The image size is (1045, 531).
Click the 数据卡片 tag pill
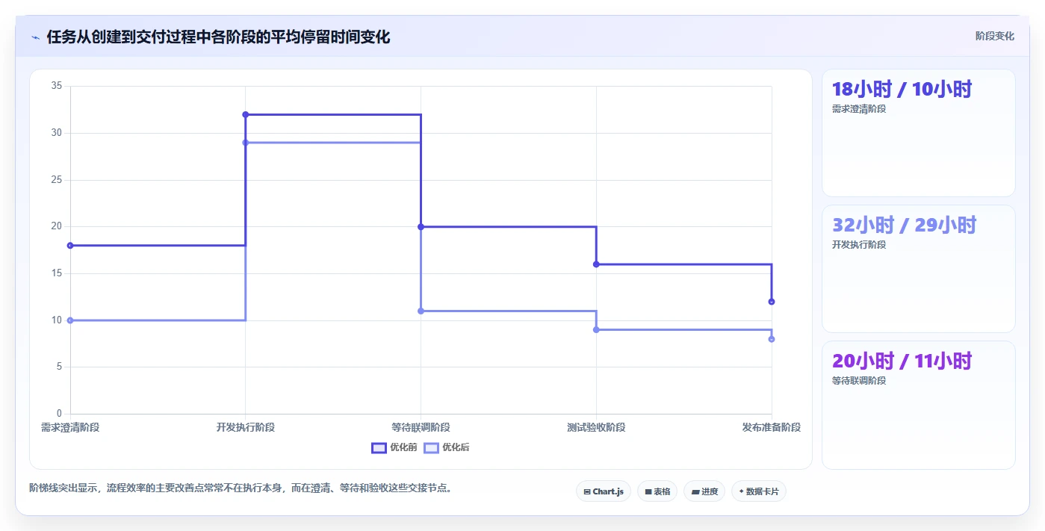click(759, 491)
